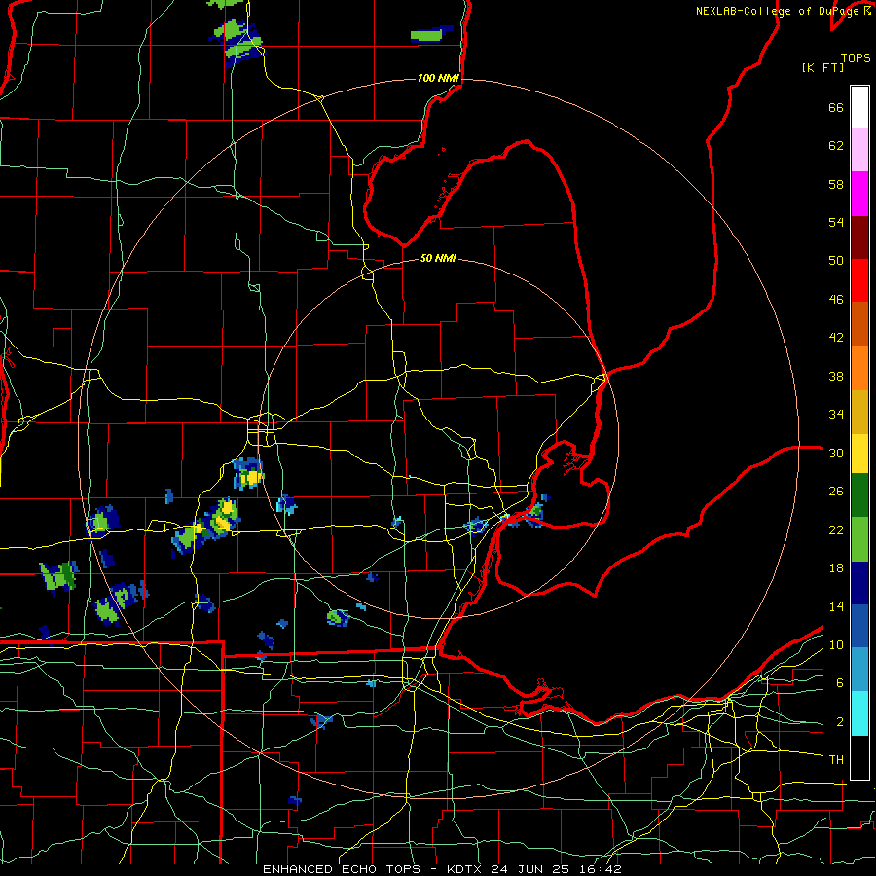
Task: Click the gold swatch near 36 K FT
Action: click(x=859, y=412)
